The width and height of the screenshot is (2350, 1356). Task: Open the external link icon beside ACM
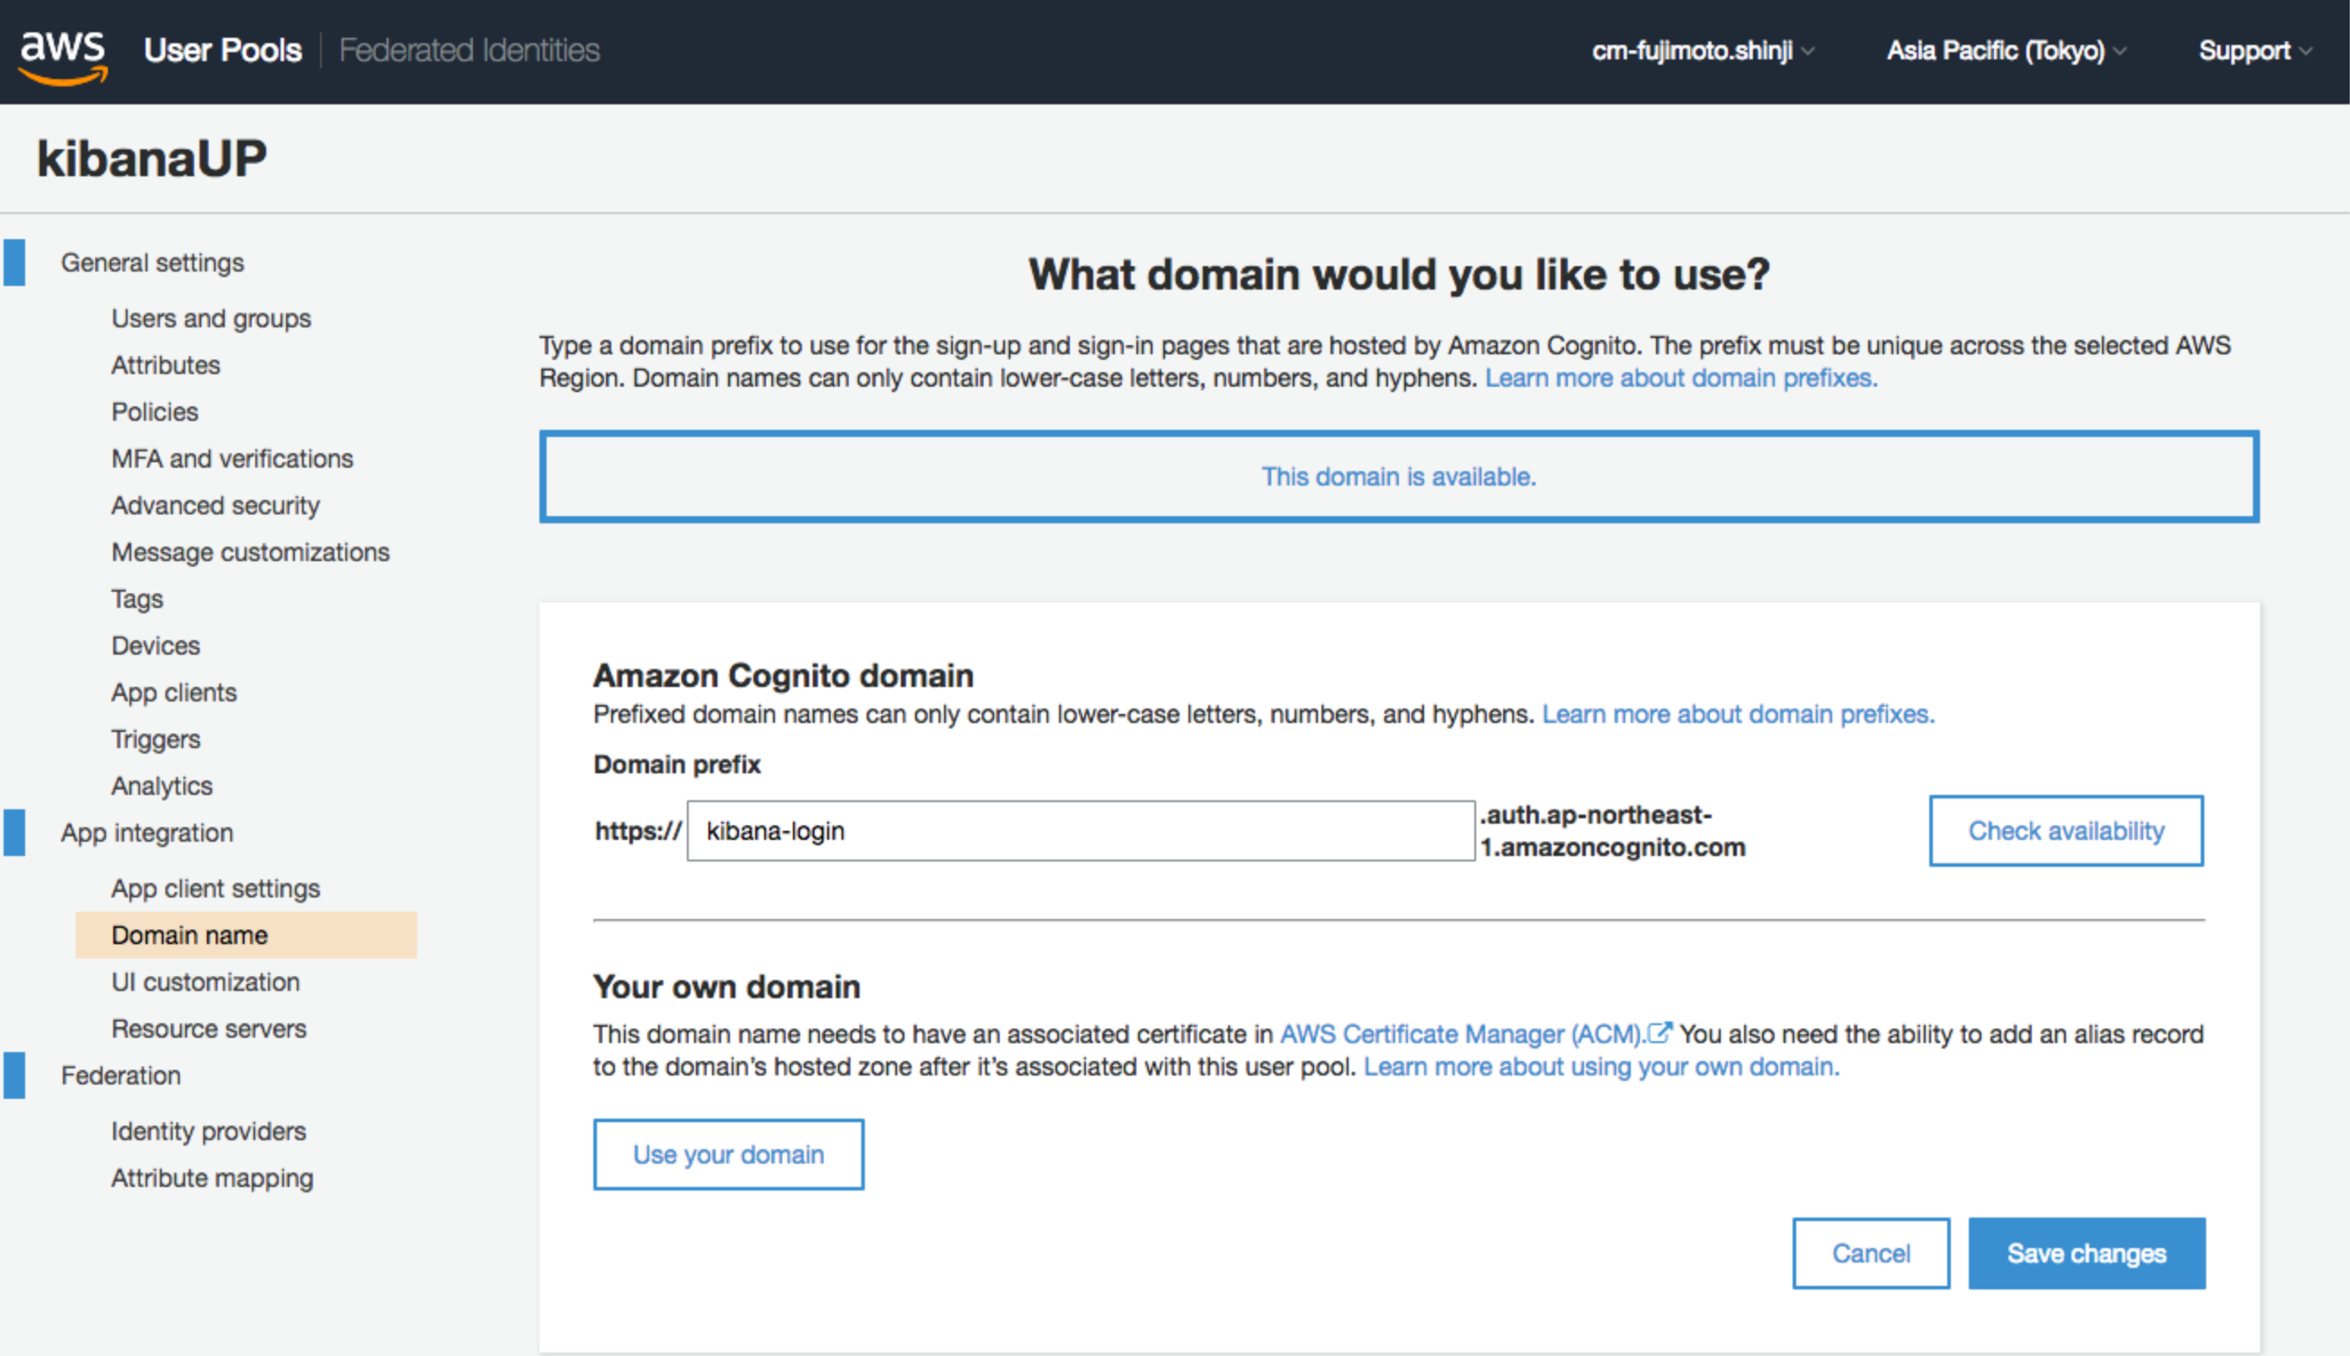click(x=1660, y=1033)
